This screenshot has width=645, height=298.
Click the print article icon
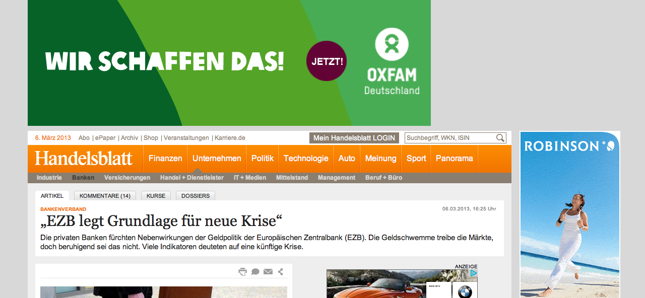[242, 272]
